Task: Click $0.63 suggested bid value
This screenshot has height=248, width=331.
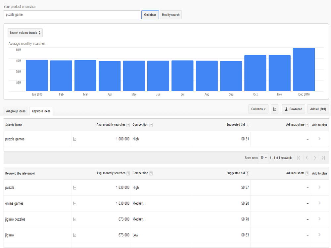Action: coord(245,235)
